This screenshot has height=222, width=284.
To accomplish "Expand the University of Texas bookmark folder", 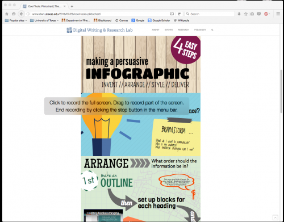I will pos(44,20).
